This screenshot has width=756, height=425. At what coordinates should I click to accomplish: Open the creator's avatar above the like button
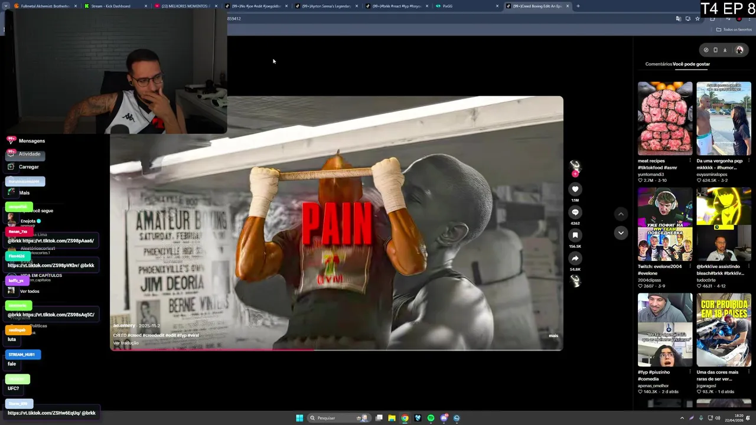[x=575, y=166]
